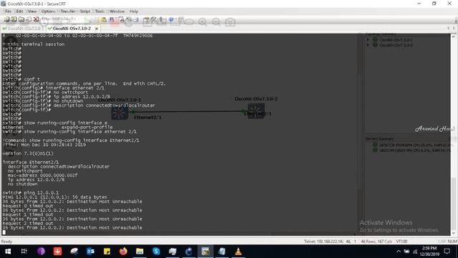Open File Explorer from the taskbar

pos(140,252)
